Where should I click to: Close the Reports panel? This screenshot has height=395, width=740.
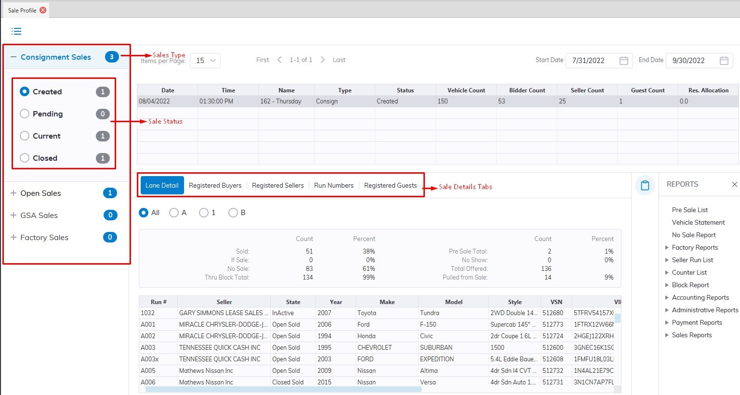(734, 184)
